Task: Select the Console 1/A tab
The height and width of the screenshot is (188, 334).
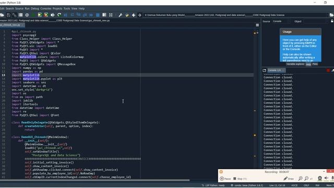Action: coord(276,70)
